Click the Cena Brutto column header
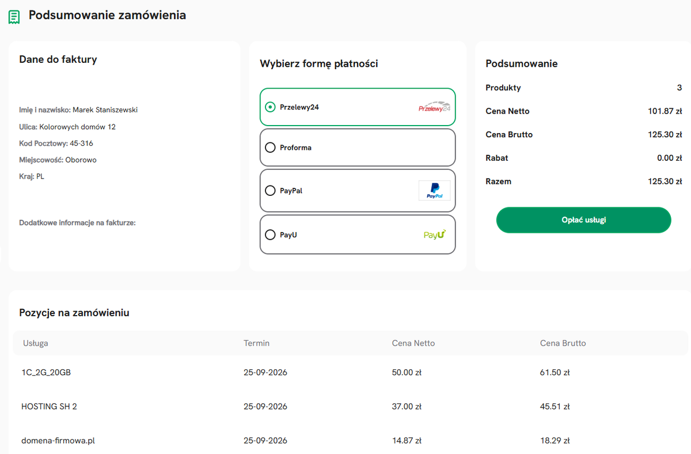The height and width of the screenshot is (454, 691). point(563,343)
